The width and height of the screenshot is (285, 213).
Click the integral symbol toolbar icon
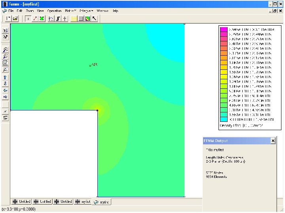click(x=58, y=19)
